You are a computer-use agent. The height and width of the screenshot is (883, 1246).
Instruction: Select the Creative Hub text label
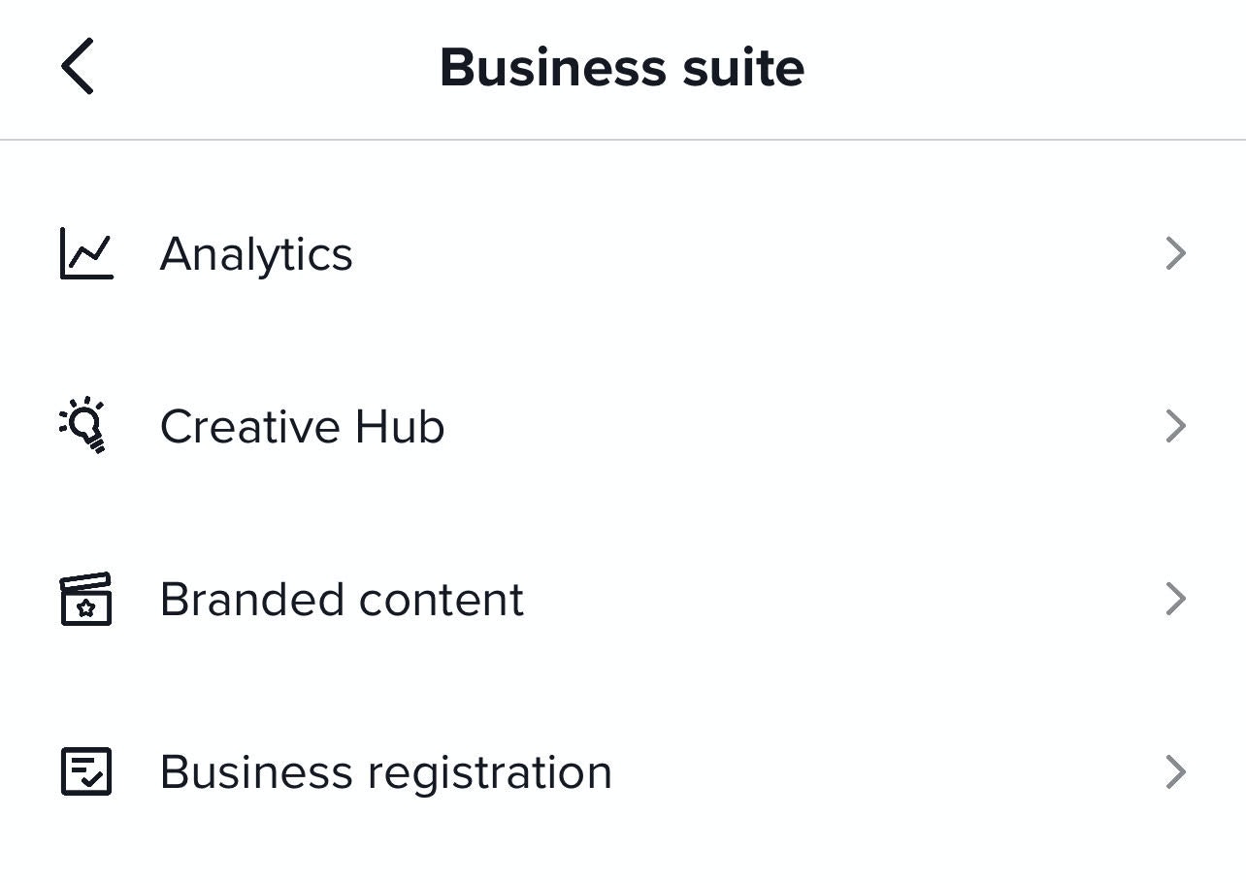(x=302, y=427)
